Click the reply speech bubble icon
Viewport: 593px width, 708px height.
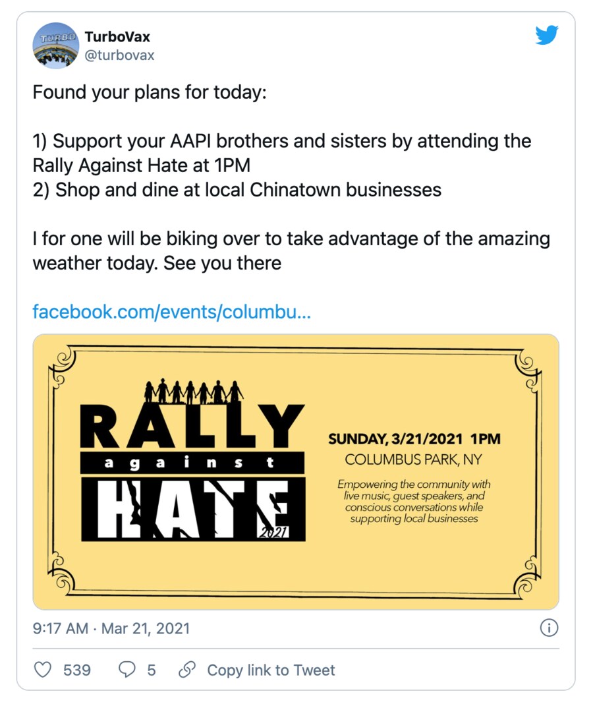(126, 670)
